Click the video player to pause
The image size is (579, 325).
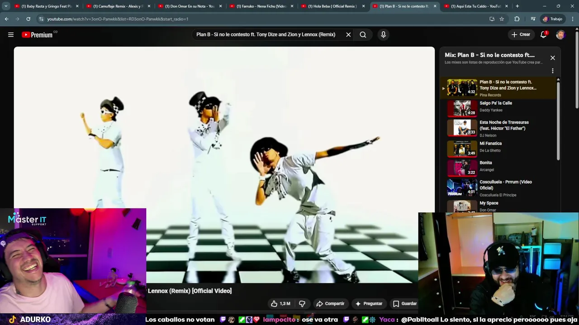click(224, 165)
